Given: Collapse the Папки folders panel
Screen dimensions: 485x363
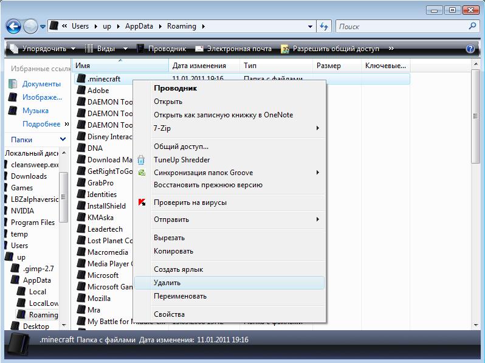Looking at the screenshot, I should pos(61,139).
